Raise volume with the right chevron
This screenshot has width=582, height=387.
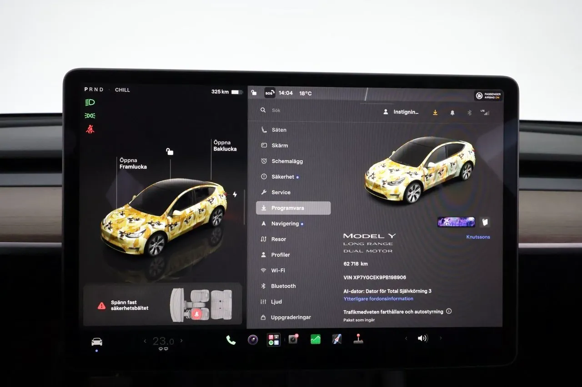click(x=441, y=338)
